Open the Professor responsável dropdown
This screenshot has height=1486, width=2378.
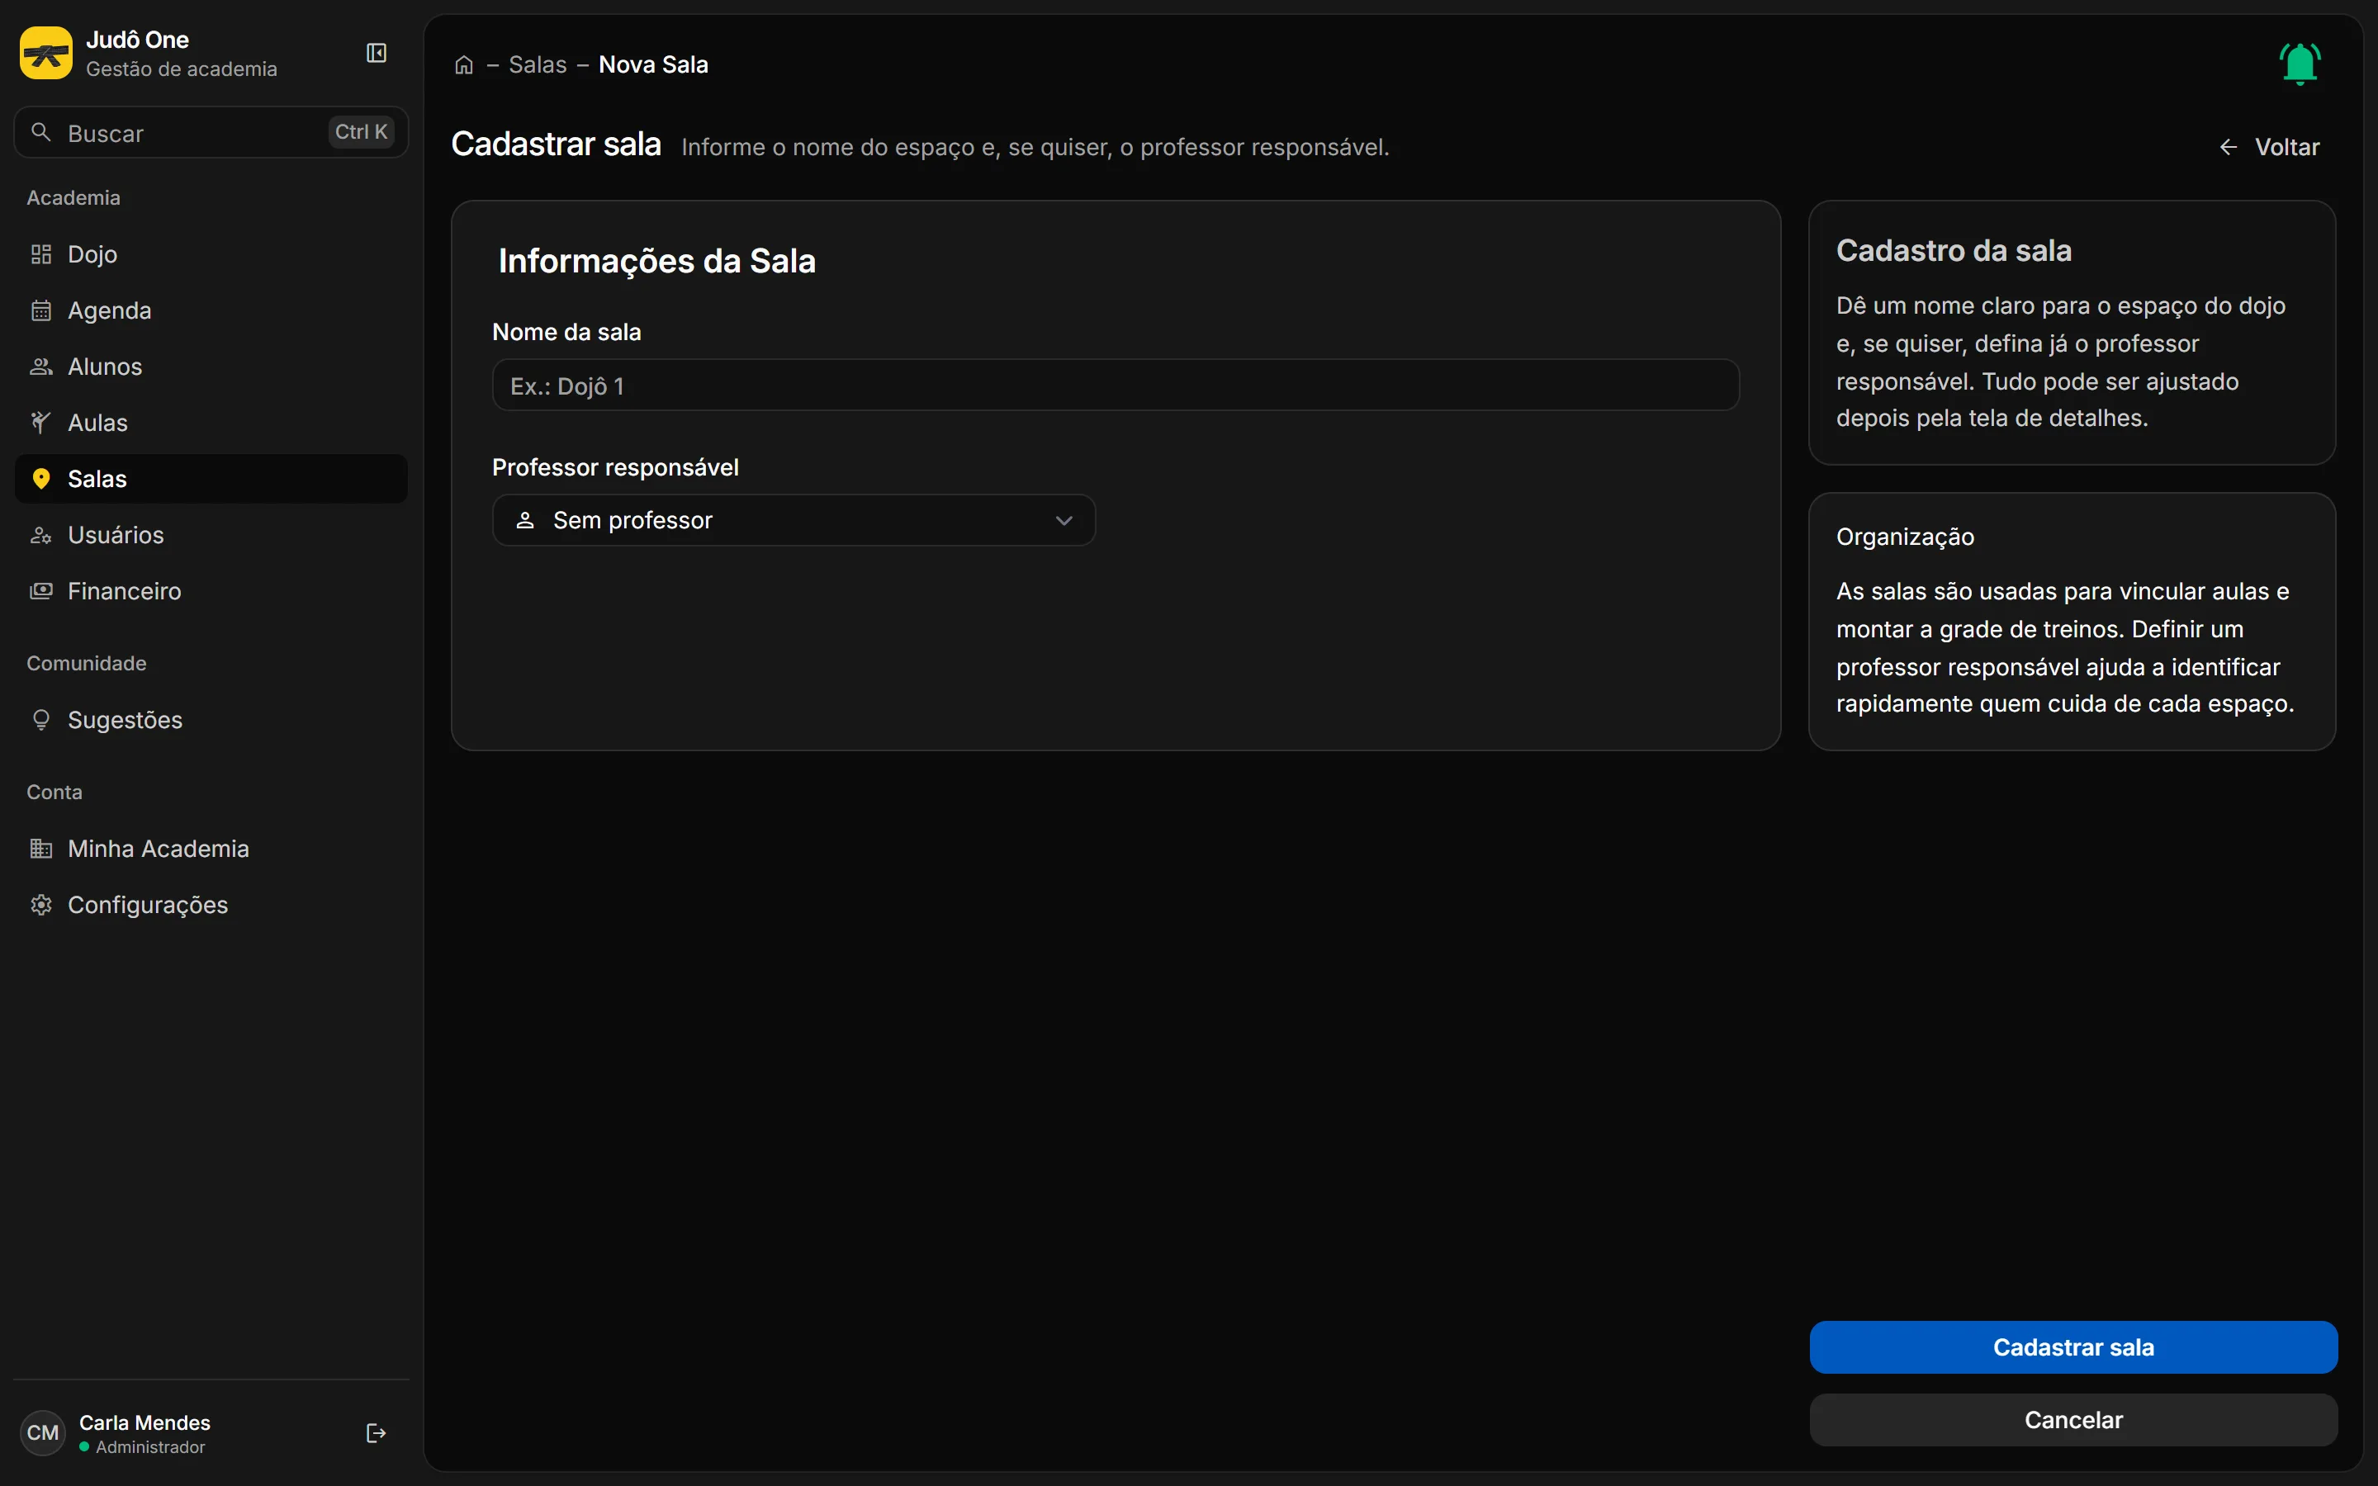793,520
